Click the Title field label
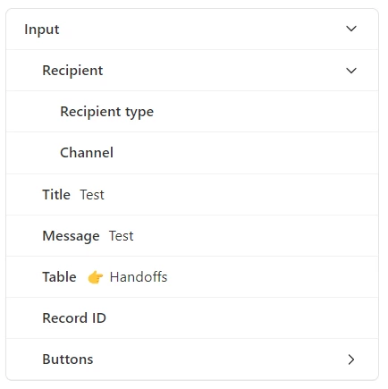 pos(56,195)
